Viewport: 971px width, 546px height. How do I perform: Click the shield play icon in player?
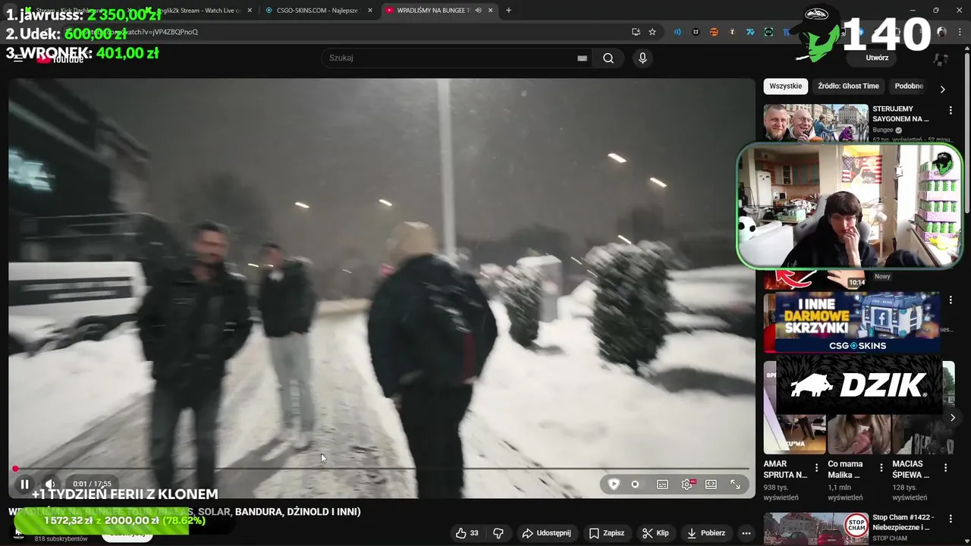pos(614,484)
